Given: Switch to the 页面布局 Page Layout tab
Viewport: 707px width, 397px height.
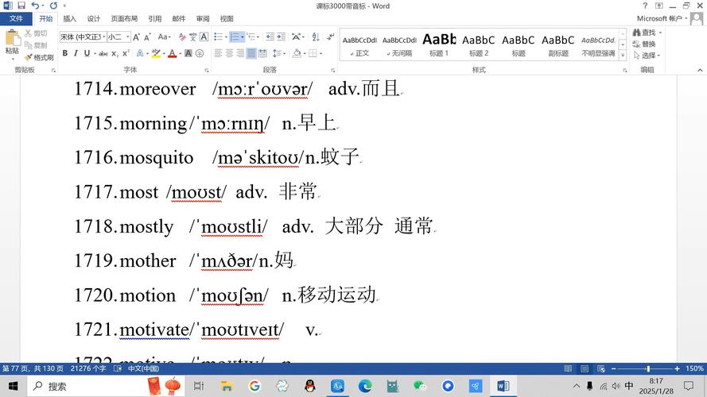Looking at the screenshot, I should [x=124, y=18].
